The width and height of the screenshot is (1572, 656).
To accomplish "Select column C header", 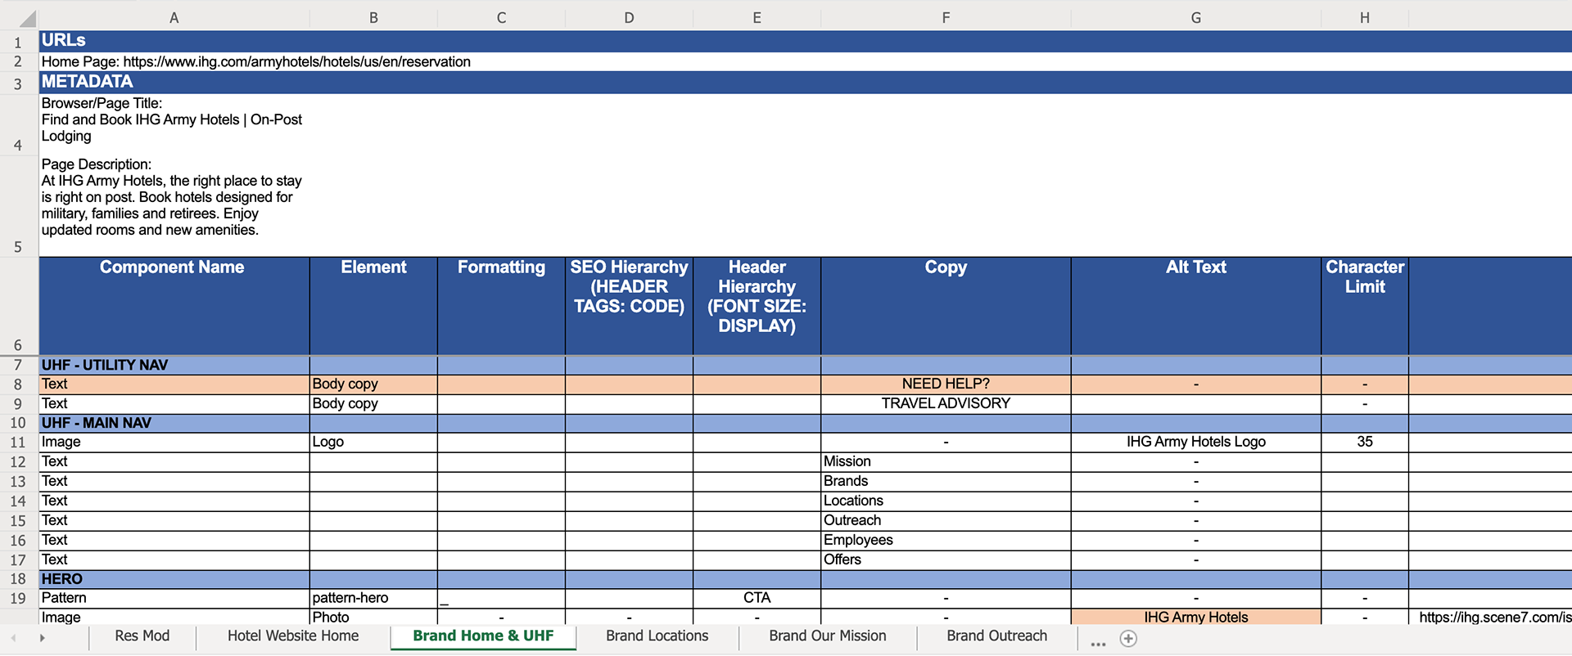I will pyautogui.click(x=501, y=18).
